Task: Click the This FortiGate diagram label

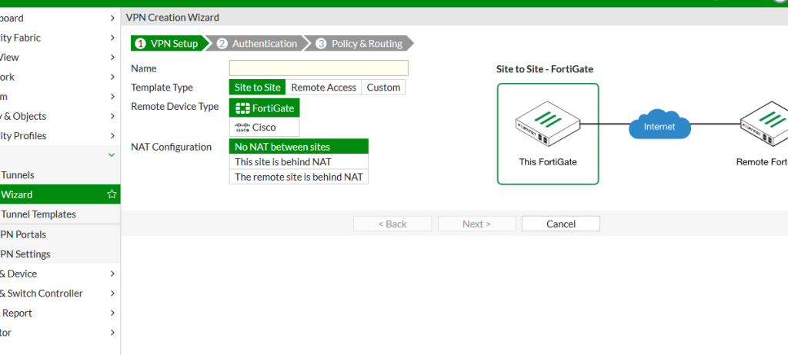Action: pyautogui.click(x=548, y=162)
